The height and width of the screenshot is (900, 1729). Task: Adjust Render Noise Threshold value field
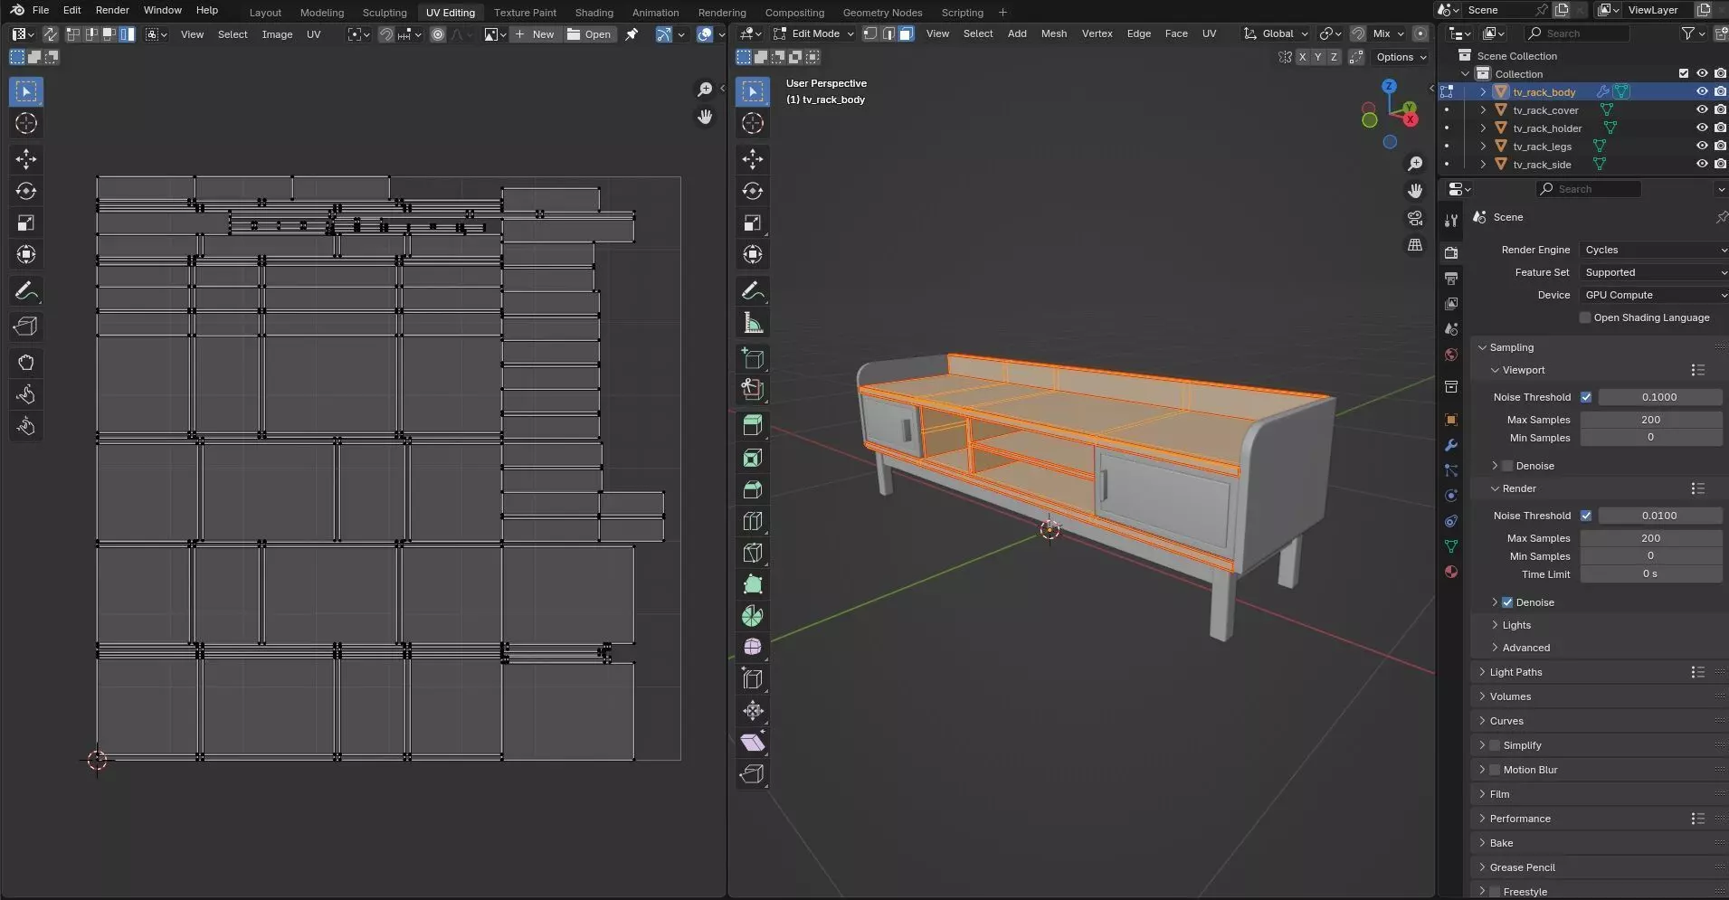(1659, 516)
